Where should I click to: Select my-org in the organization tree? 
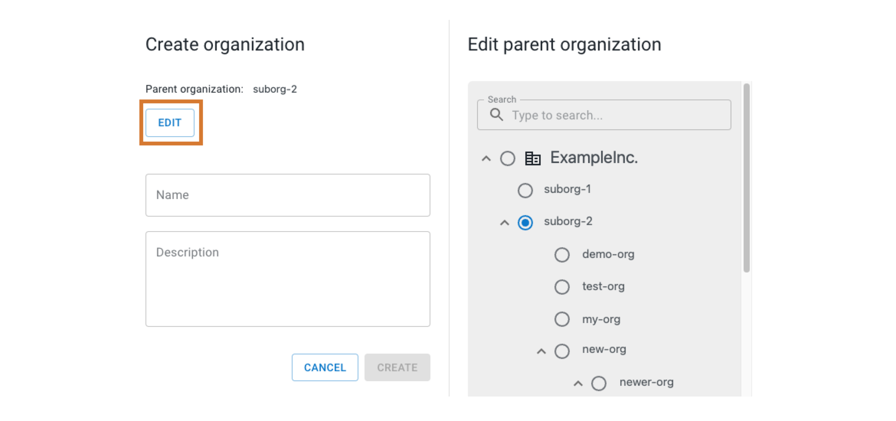(562, 319)
